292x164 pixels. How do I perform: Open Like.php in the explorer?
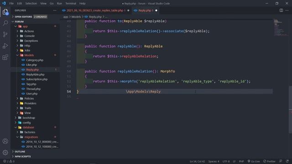tap(36, 65)
